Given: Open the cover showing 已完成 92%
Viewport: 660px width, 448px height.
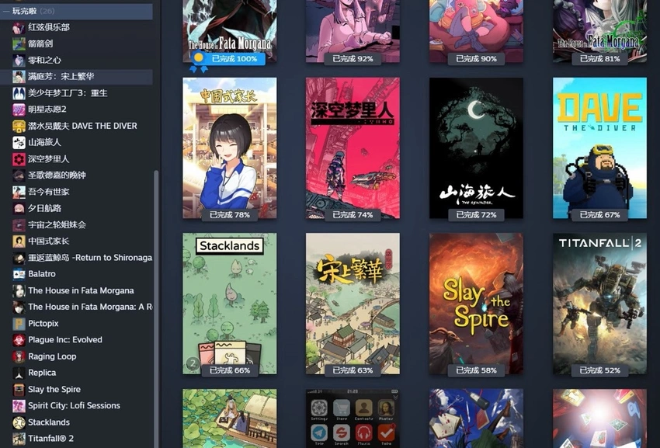Looking at the screenshot, I should coord(353,30).
